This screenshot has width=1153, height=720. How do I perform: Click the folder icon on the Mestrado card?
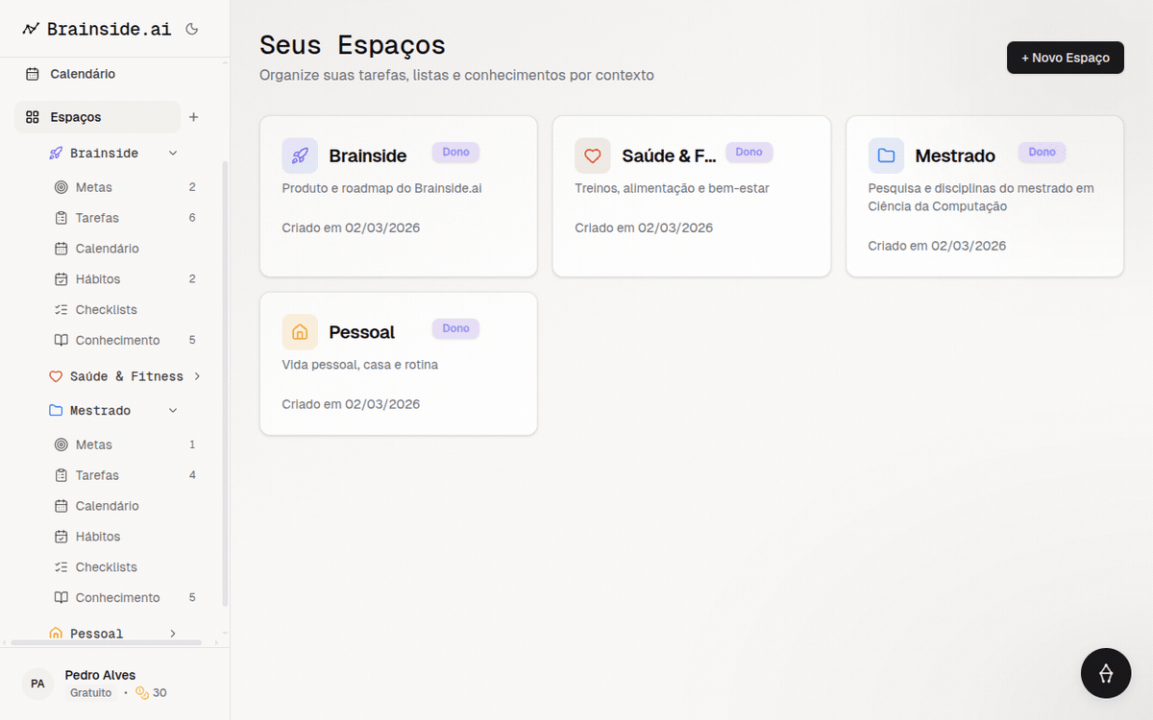click(x=886, y=155)
